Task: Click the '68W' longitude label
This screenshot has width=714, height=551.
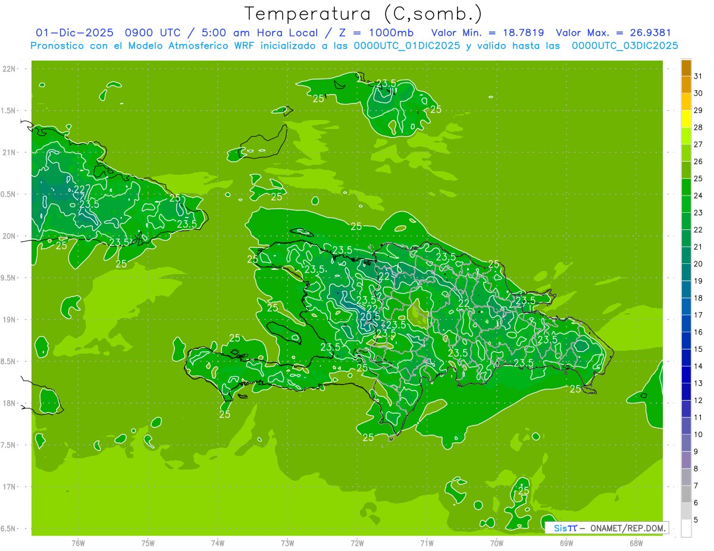Action: pos(636,543)
